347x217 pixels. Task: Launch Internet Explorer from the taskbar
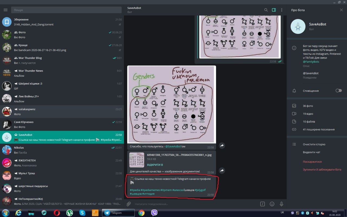click(x=18, y=213)
